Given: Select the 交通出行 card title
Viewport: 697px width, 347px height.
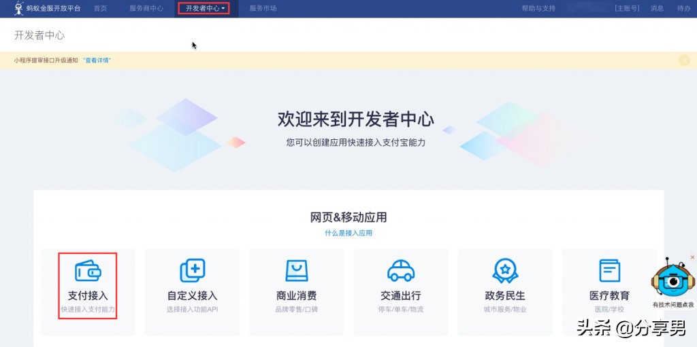Looking at the screenshot, I should [401, 295].
